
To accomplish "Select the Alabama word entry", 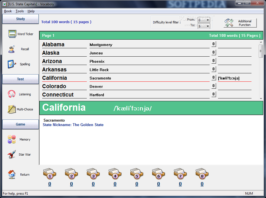I will [x=53, y=44].
